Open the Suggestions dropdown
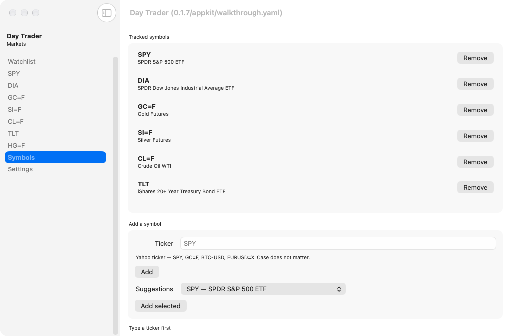The width and height of the screenshot is (511, 336). 263,289
